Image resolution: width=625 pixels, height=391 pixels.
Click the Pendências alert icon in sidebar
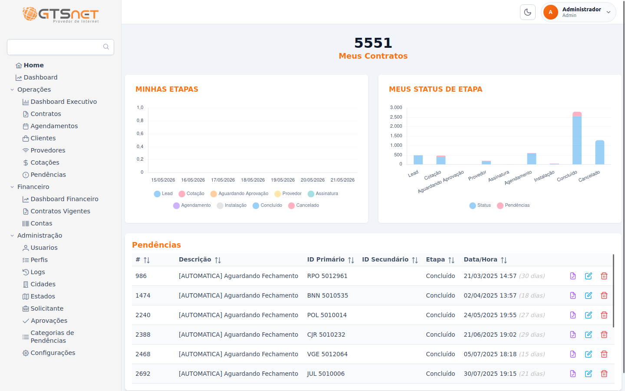click(26, 175)
